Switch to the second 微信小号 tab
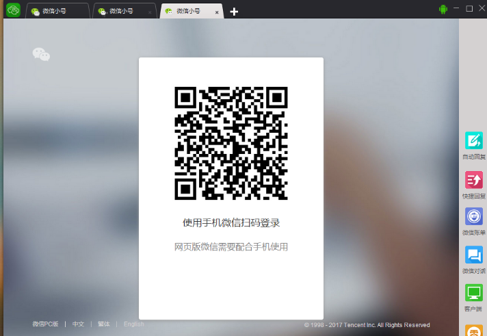487x336 pixels. 124,11
